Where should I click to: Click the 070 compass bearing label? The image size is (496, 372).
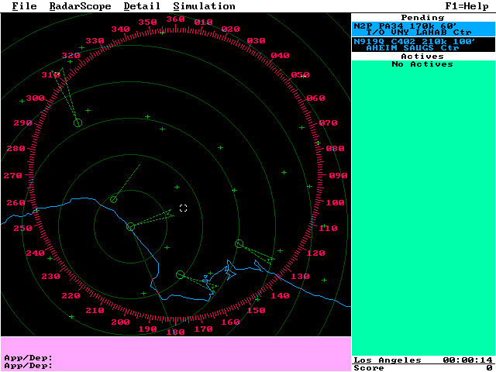click(329, 122)
